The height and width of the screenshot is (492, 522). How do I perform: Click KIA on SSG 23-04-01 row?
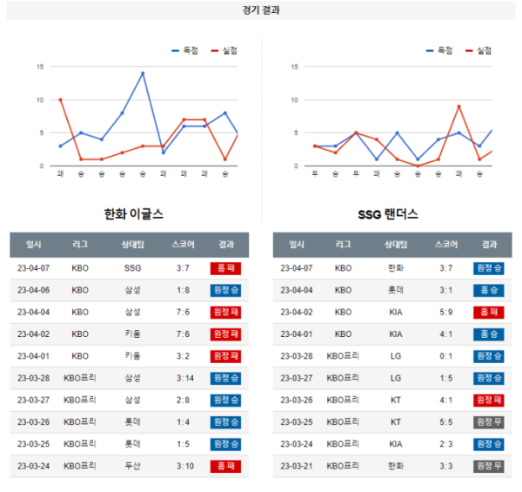pos(396,334)
